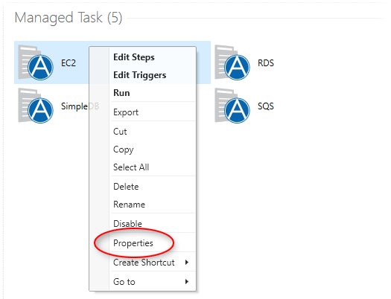
Task: Run the EC2 task from menu
Action: (121, 93)
